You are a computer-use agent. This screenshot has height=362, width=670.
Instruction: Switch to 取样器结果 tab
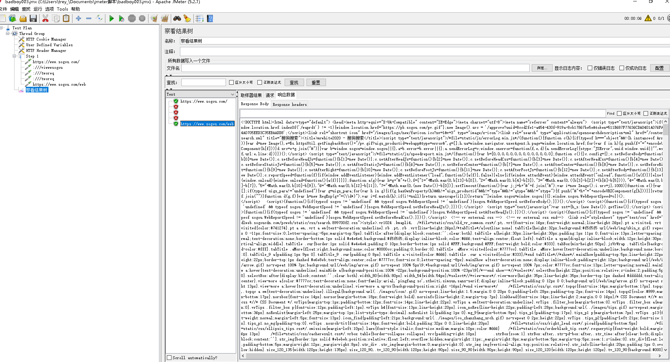(x=251, y=95)
